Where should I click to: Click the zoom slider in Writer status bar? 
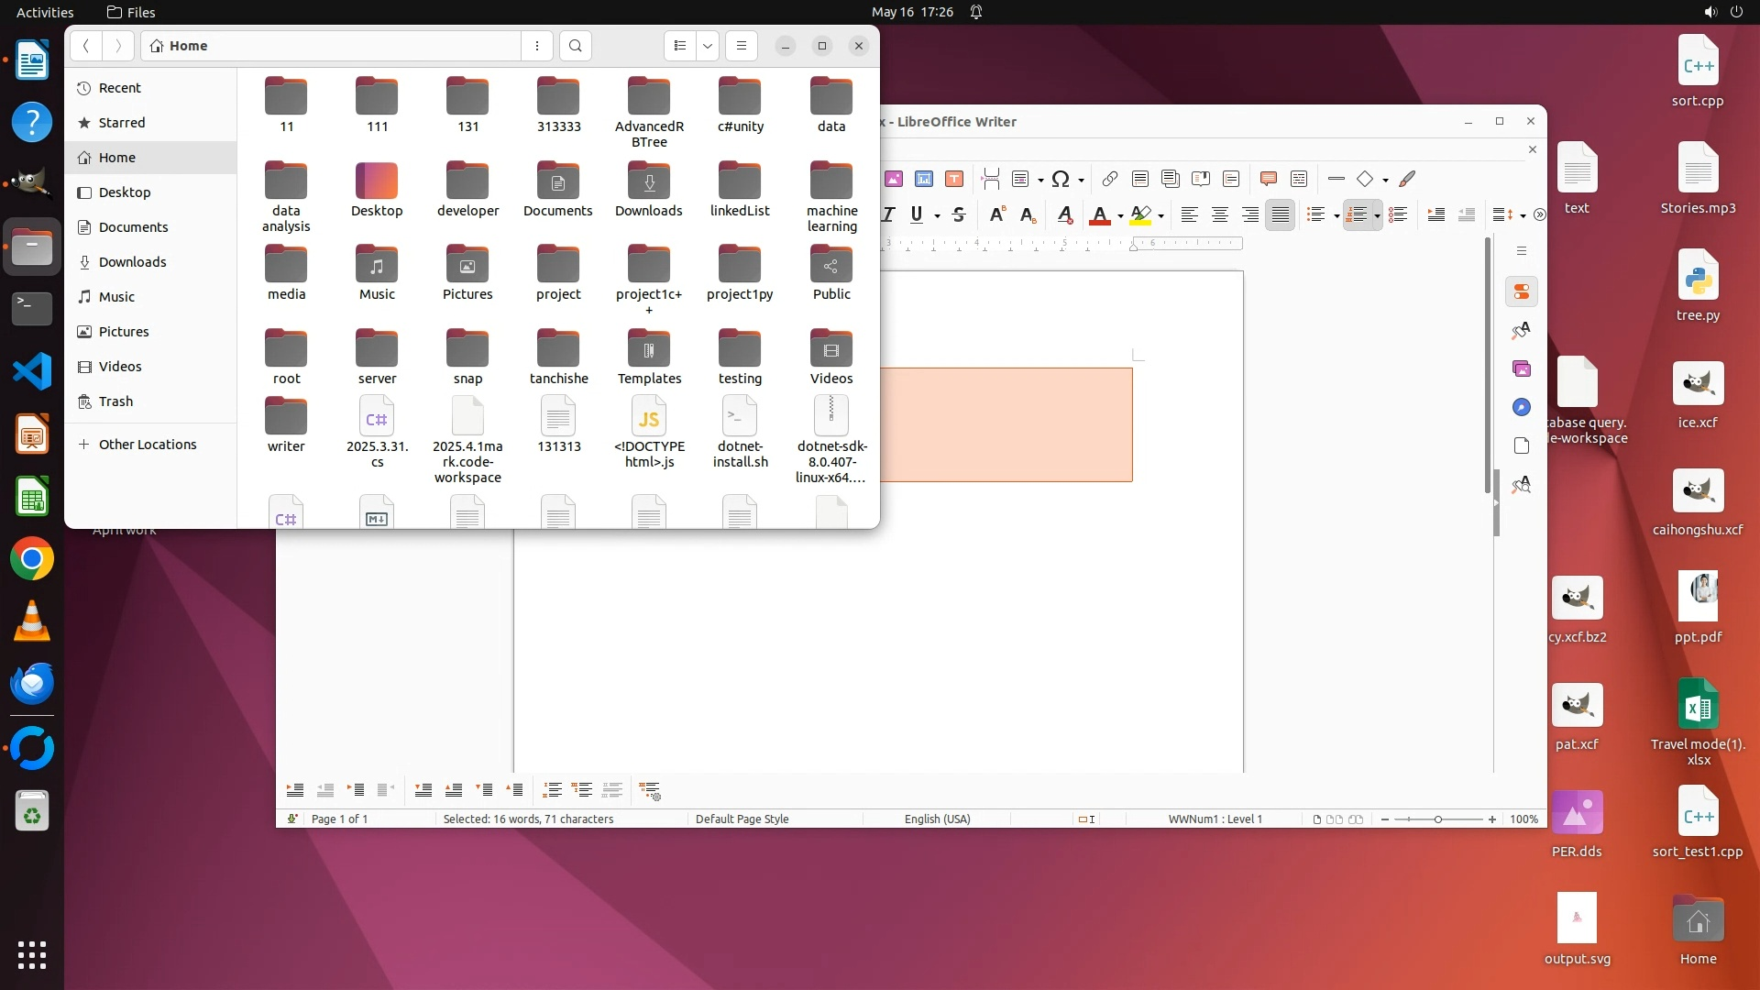(x=1437, y=819)
